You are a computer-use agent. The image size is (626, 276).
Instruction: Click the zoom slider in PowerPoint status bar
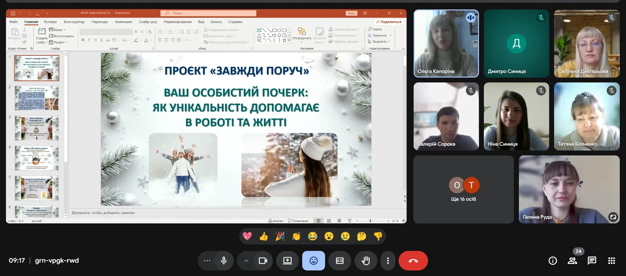tap(370, 221)
